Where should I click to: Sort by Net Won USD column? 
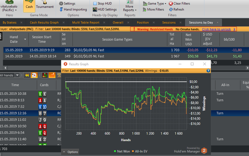[x=189, y=39]
